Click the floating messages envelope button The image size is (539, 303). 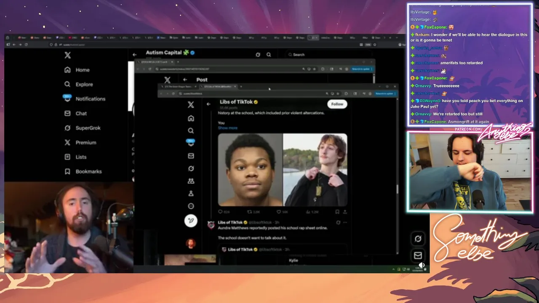click(x=418, y=255)
